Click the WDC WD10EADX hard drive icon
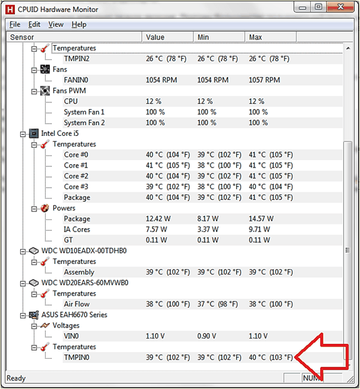 [x=34, y=251]
